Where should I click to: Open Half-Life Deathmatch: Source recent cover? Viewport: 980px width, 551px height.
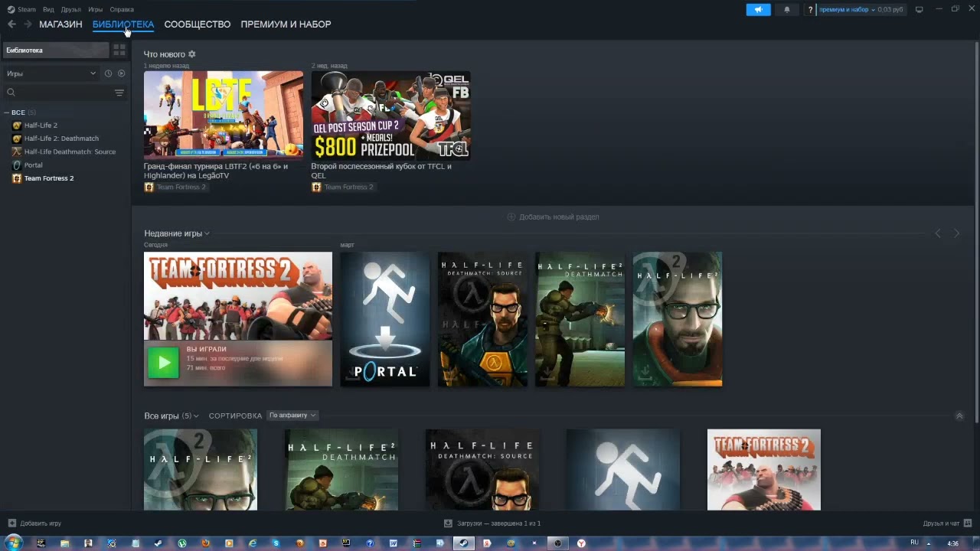(482, 319)
